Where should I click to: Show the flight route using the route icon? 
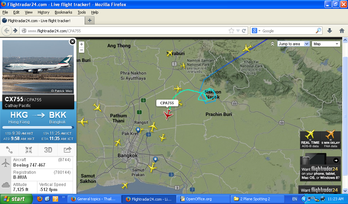pyautogui.click(x=9, y=150)
